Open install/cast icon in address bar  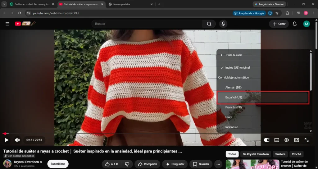tap(270, 13)
